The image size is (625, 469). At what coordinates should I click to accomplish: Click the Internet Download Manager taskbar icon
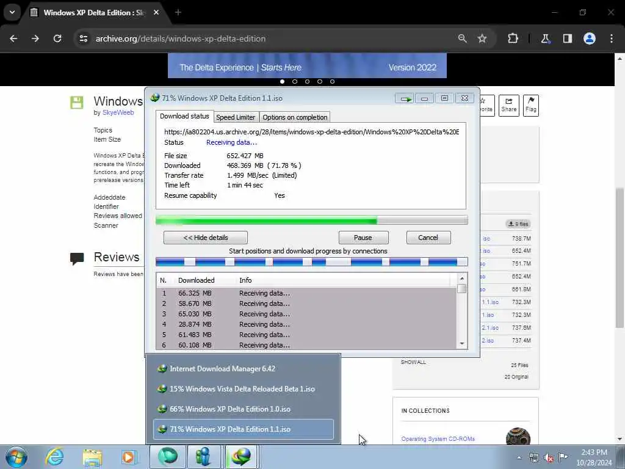click(240, 457)
